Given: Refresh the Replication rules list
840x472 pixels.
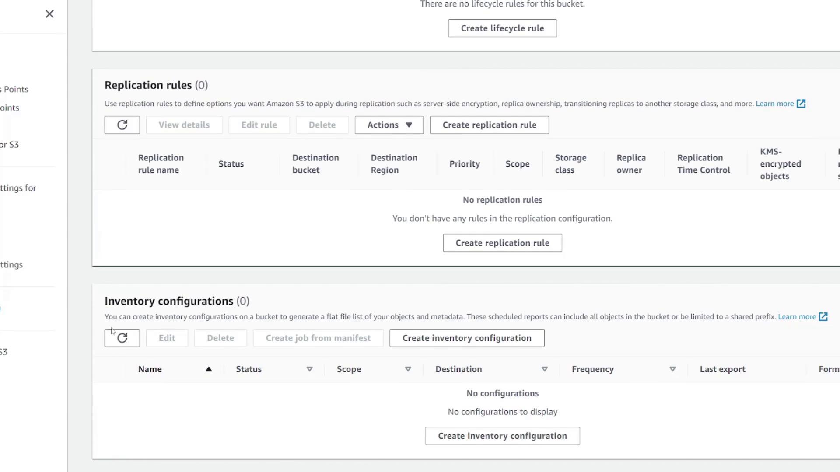Looking at the screenshot, I should (x=122, y=125).
